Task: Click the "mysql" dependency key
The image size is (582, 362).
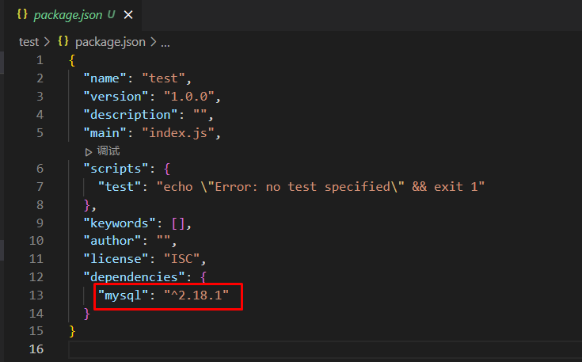Action: click(x=124, y=295)
